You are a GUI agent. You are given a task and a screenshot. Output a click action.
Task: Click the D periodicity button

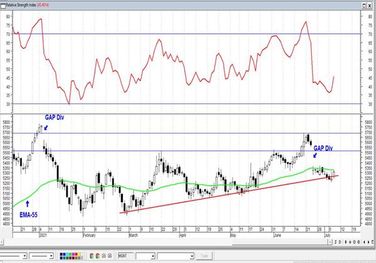pos(340,242)
